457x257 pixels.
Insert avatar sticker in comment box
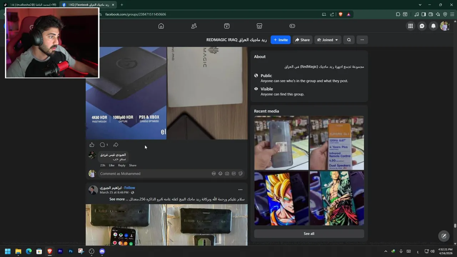coord(214,173)
